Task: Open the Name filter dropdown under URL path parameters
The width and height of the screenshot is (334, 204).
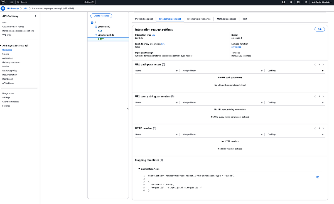Action: coord(177,71)
